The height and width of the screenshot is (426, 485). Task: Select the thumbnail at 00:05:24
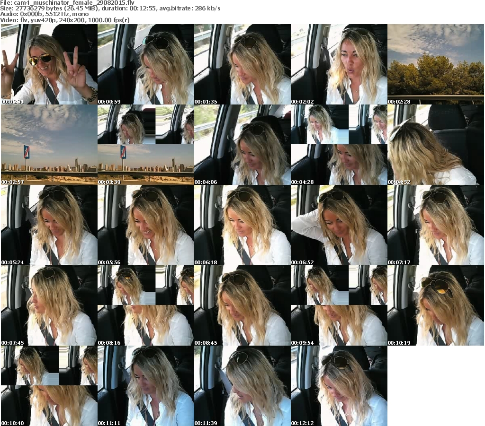point(49,225)
